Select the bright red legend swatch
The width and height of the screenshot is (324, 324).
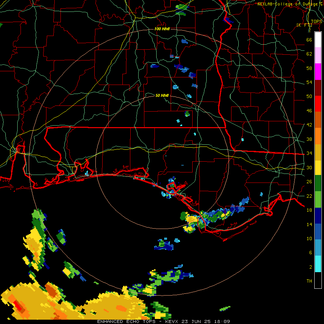coord(318,104)
